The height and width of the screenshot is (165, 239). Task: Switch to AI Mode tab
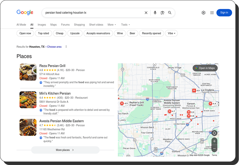21,25
